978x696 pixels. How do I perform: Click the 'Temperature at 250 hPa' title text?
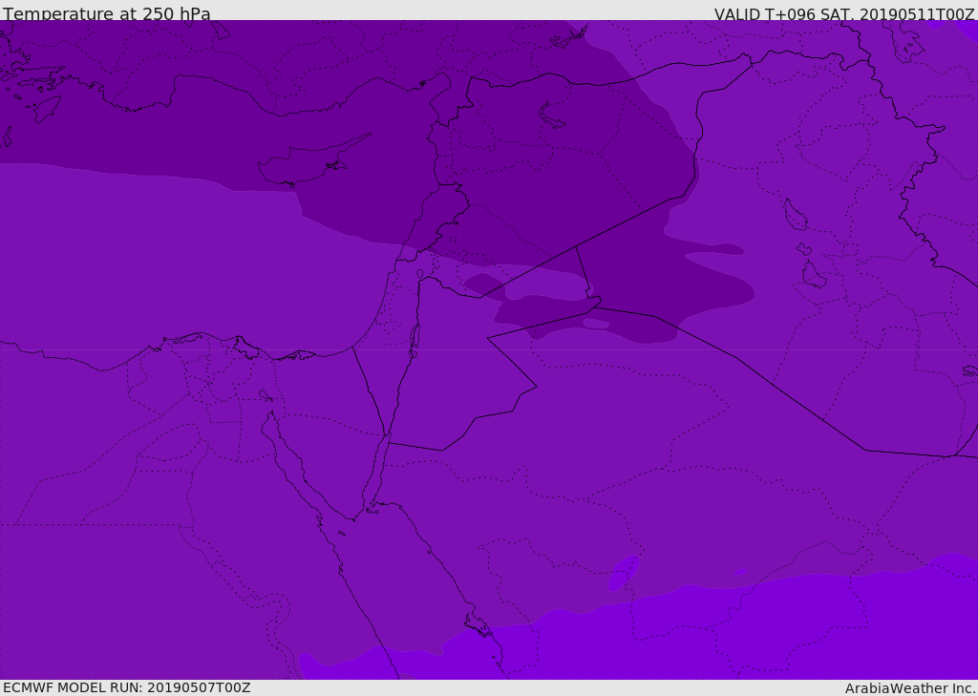(107, 13)
